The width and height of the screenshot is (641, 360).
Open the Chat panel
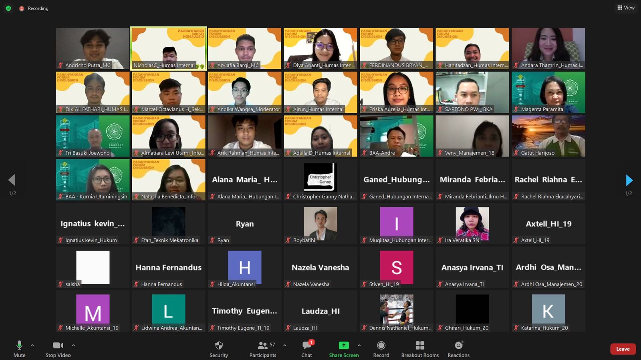click(307, 348)
